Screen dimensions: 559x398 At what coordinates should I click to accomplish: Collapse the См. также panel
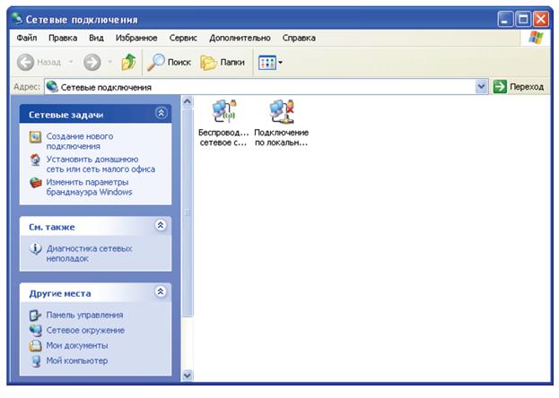[161, 226]
